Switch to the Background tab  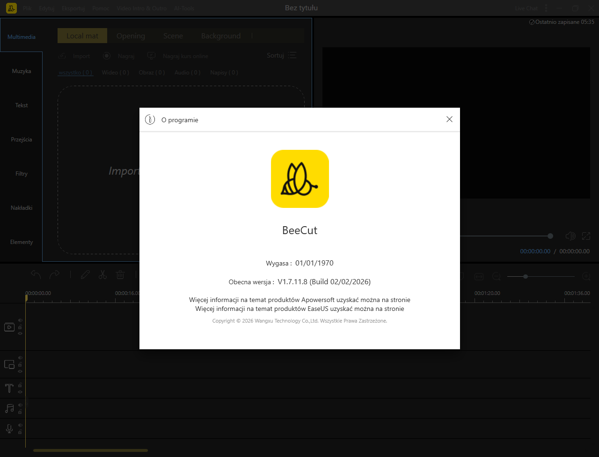(x=221, y=36)
